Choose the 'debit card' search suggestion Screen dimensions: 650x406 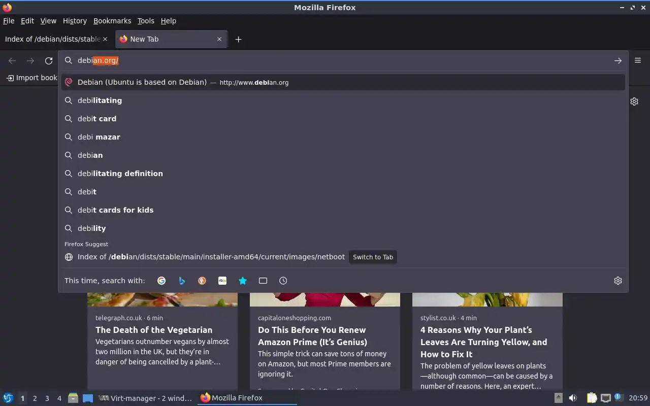pyautogui.click(x=343, y=119)
